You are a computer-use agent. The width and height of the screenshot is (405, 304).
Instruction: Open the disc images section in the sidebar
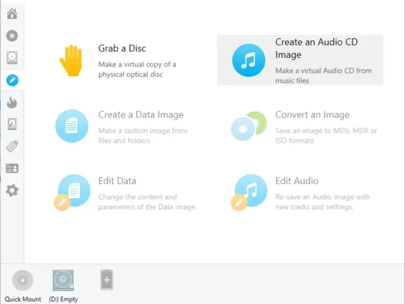coord(12,36)
